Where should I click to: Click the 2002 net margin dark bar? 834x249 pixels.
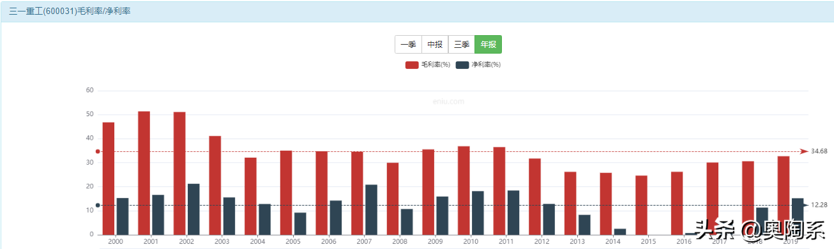(193, 209)
